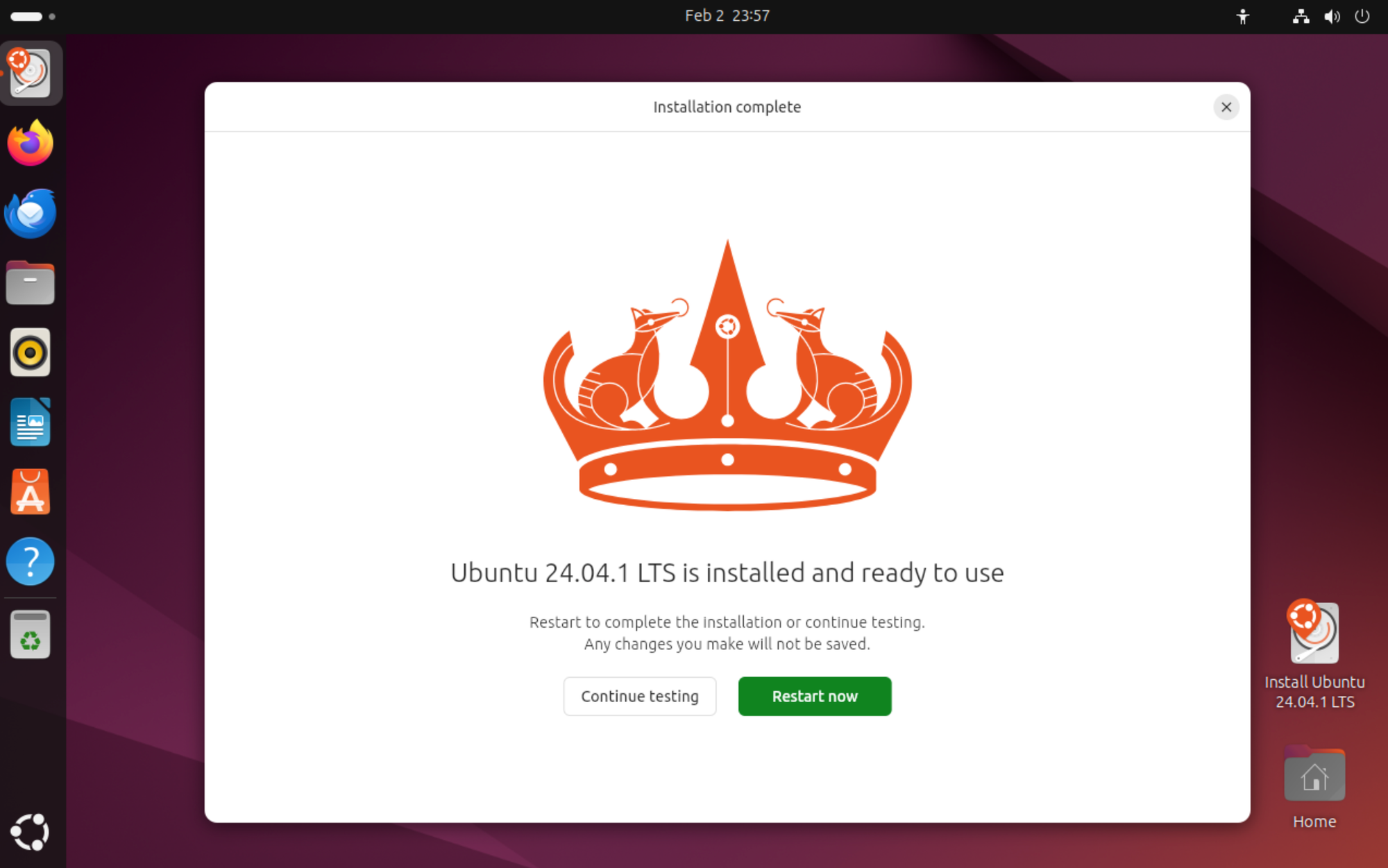Show Applications via Ubuntu logo button
The height and width of the screenshot is (868, 1388).
click(31, 831)
